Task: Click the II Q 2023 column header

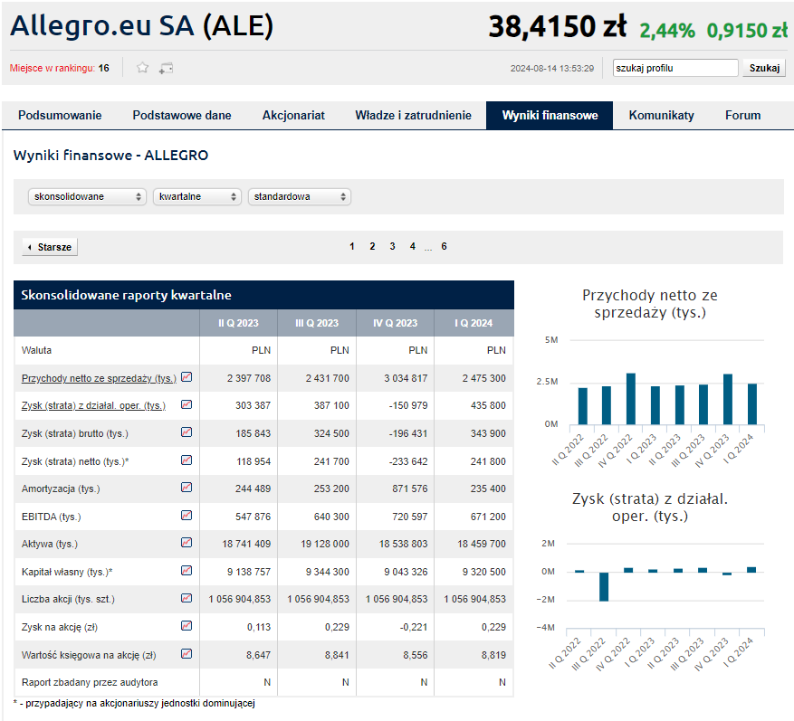Action: click(238, 323)
